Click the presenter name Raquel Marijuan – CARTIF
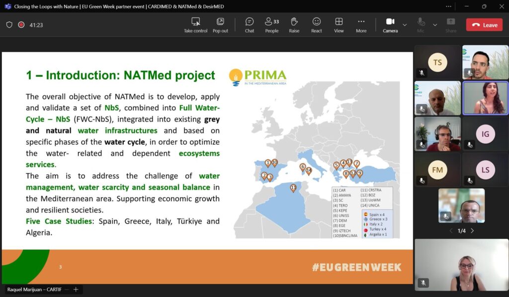 point(34,289)
